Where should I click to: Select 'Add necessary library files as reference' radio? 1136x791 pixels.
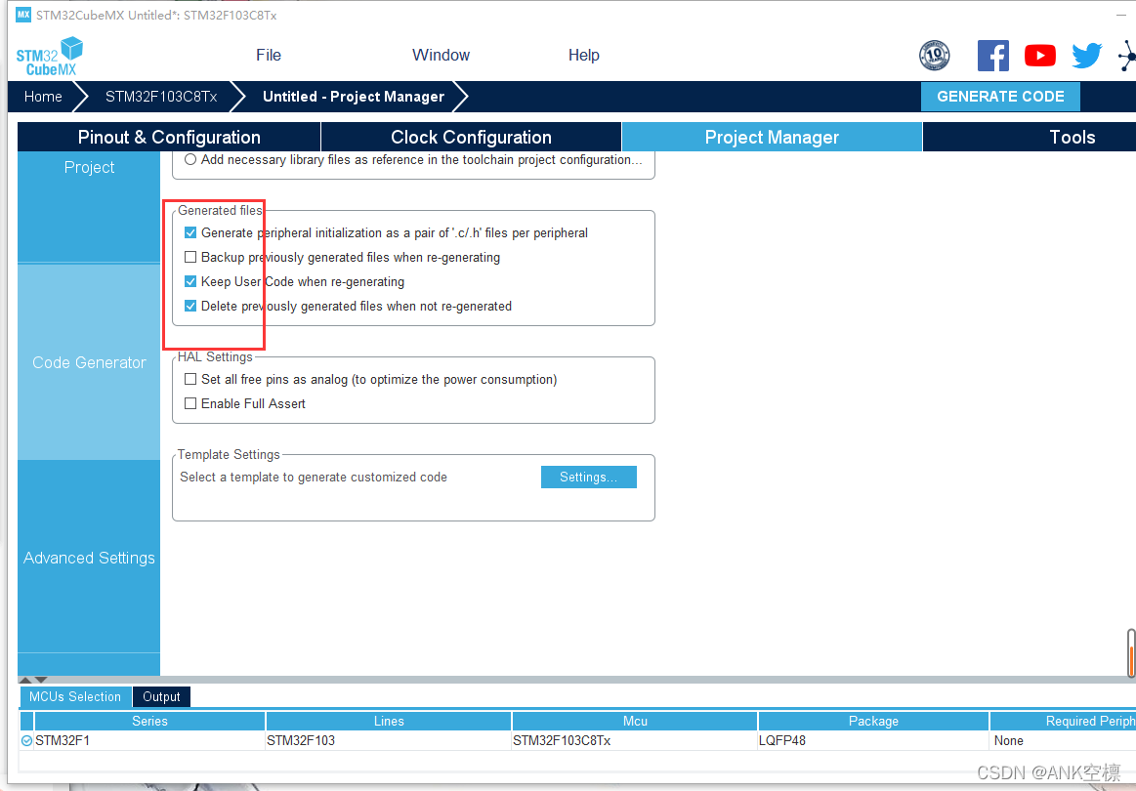[x=189, y=159]
